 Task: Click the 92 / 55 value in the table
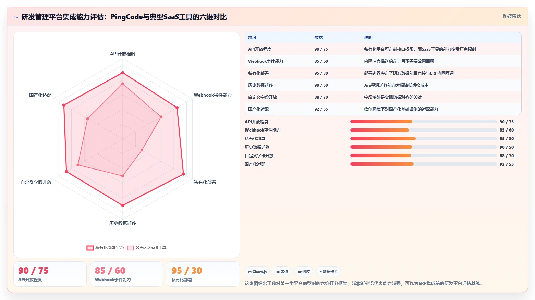coord(321,109)
